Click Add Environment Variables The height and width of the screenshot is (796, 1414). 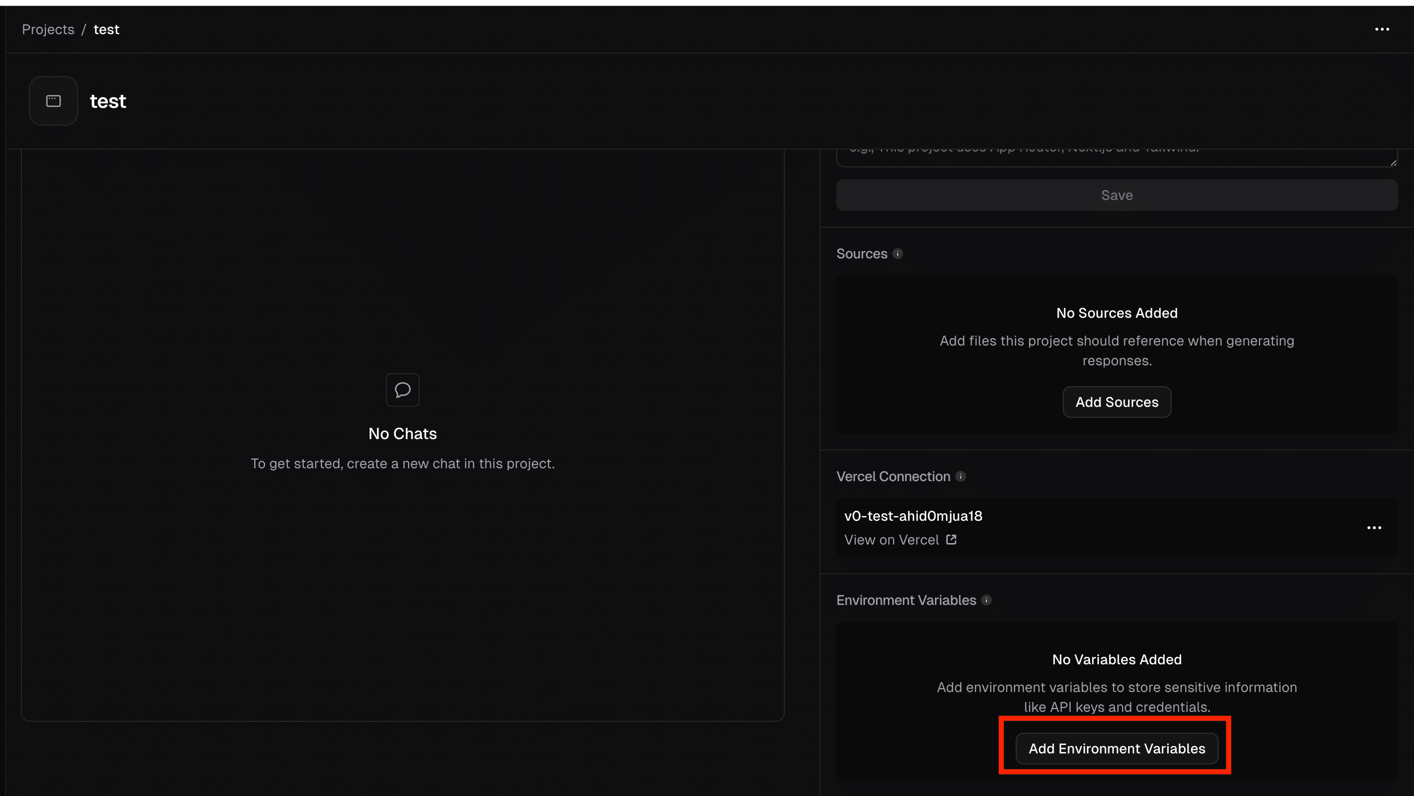point(1117,748)
